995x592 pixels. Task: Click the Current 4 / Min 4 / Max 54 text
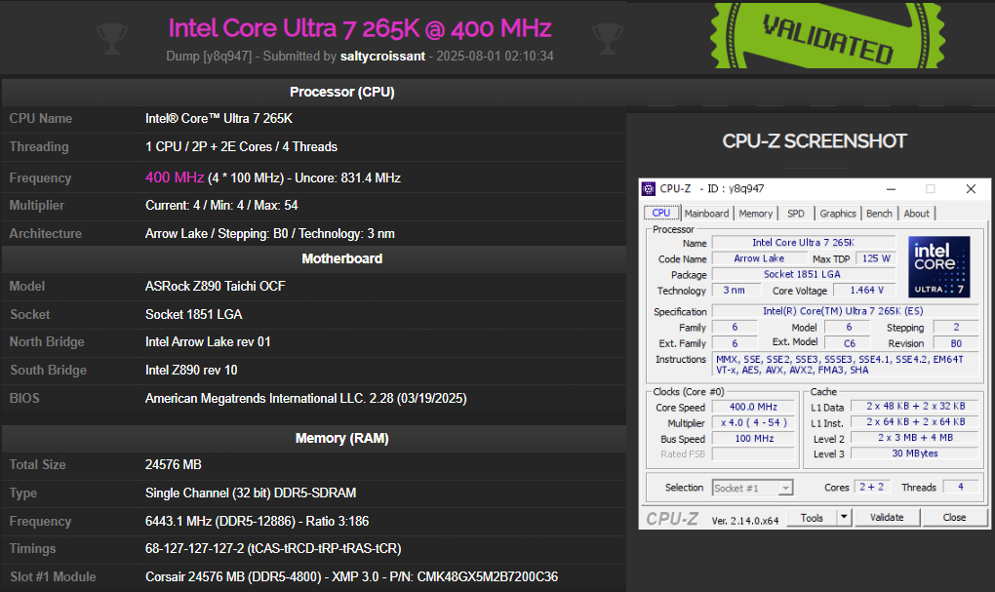pos(221,206)
